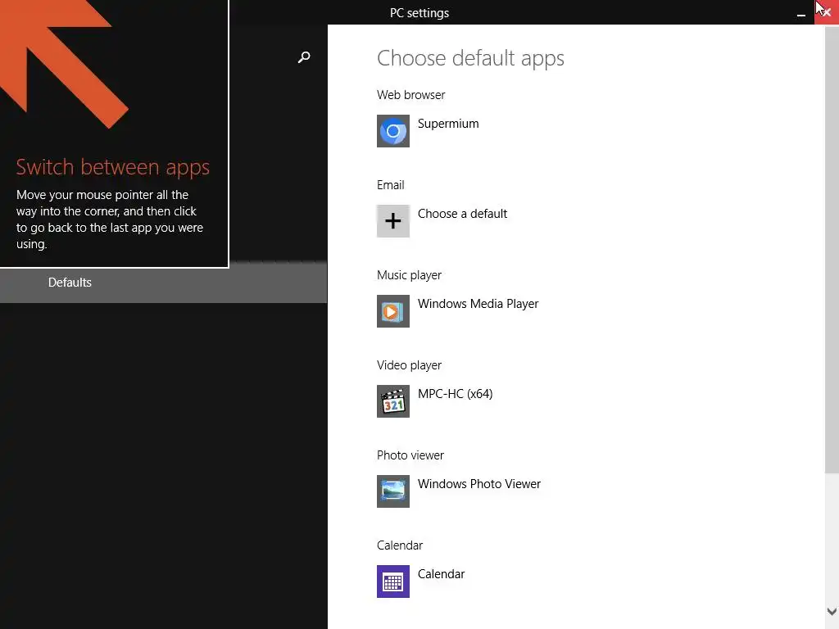Click the Supermium browser icon
The width and height of the screenshot is (839, 629).
tap(392, 131)
